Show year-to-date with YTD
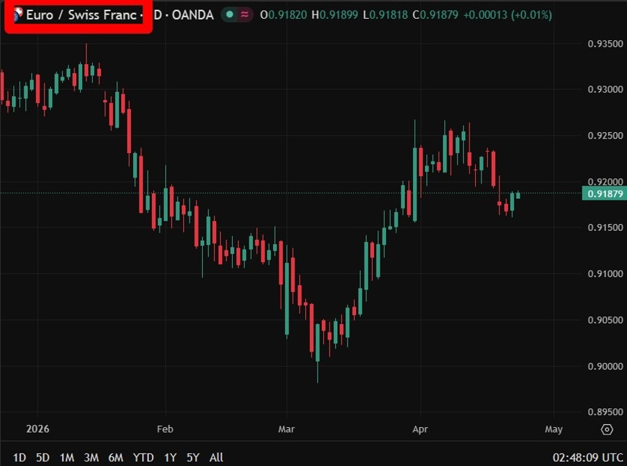 (x=144, y=457)
